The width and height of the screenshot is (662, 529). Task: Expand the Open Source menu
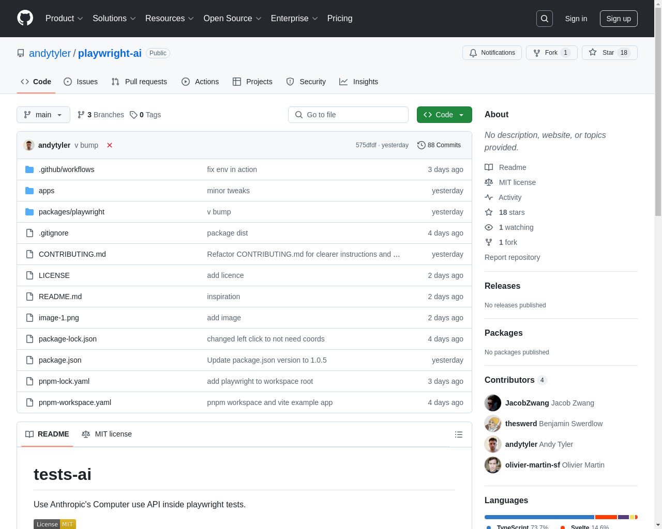pos(233,19)
